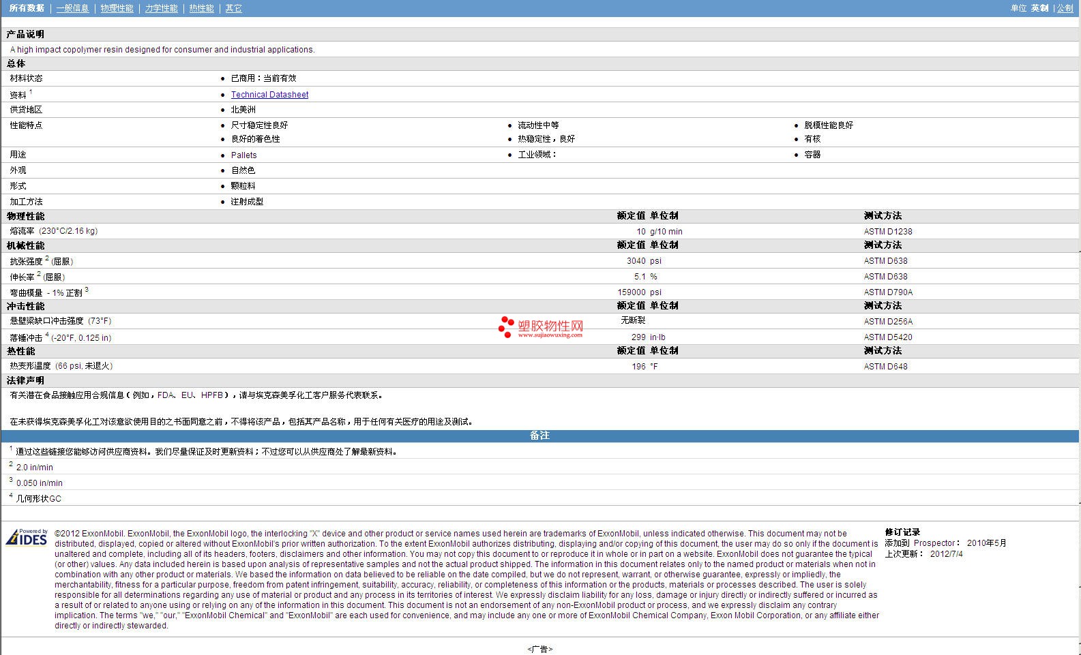
Task: Click the 法律声明 section heading
Action: click(x=25, y=380)
